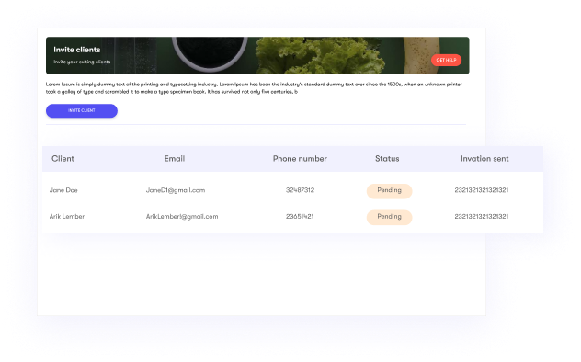
Task: Select client name Jane Doe
Action: pos(63,190)
